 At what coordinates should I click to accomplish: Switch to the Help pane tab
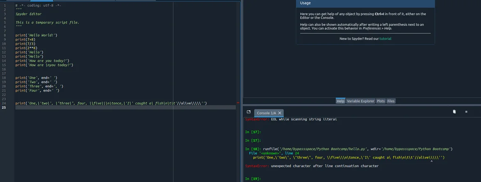pos(340,101)
